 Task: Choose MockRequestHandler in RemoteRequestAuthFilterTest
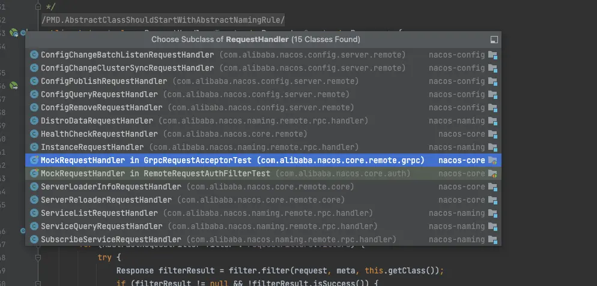263,173
